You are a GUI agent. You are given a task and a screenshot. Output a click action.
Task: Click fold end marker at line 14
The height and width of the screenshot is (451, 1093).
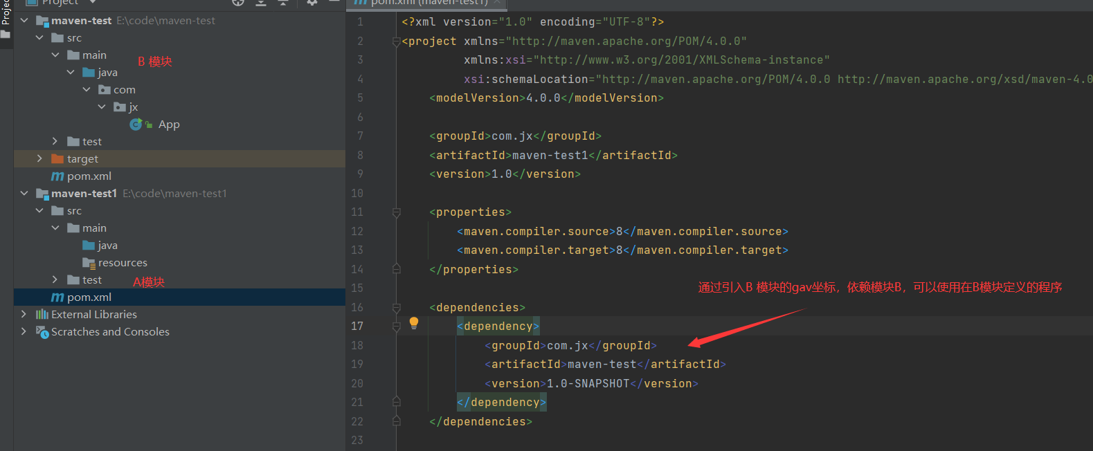tap(397, 268)
